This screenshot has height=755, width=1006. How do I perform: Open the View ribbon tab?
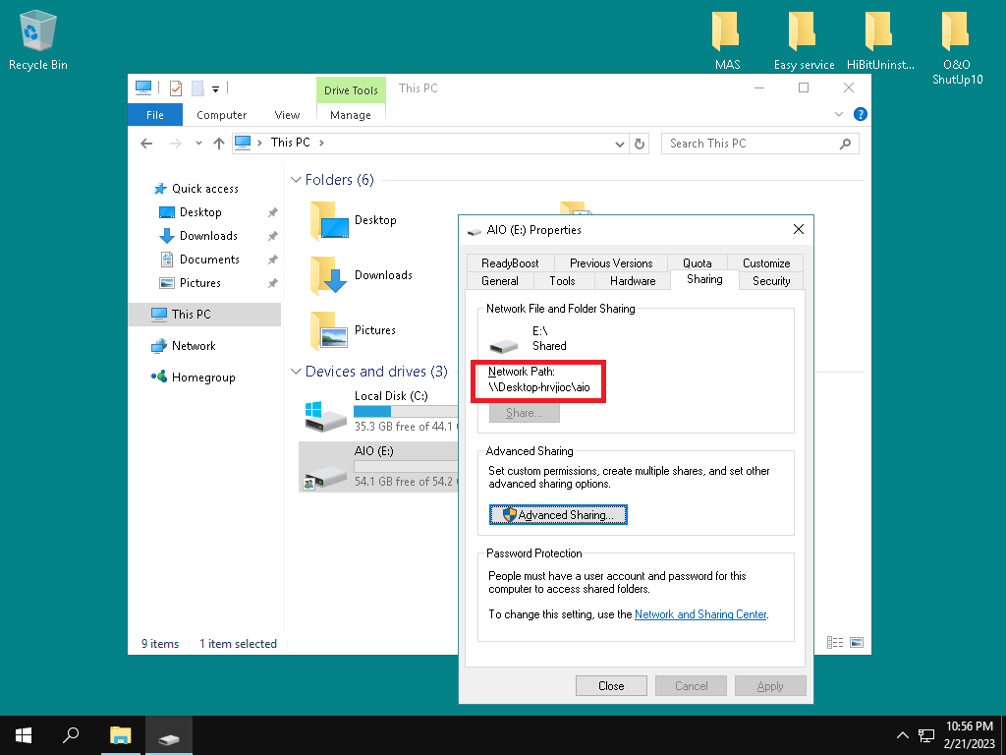287,115
